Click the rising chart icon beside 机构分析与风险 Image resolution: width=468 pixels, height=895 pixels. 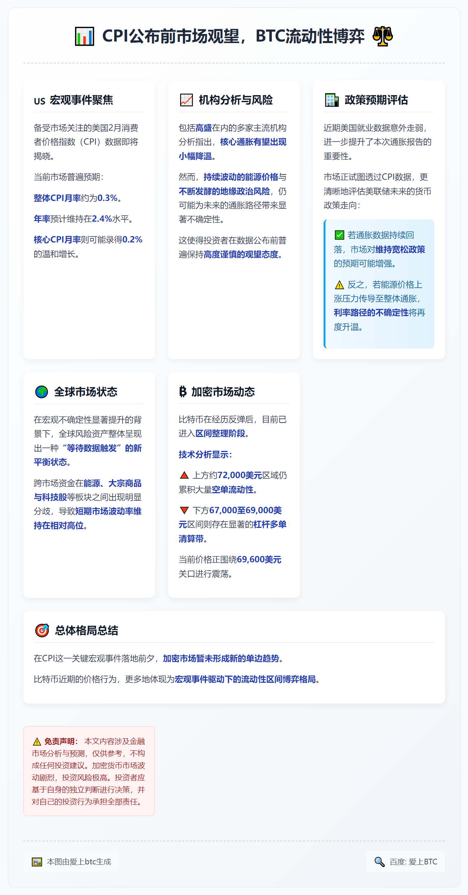pyautogui.click(x=186, y=100)
